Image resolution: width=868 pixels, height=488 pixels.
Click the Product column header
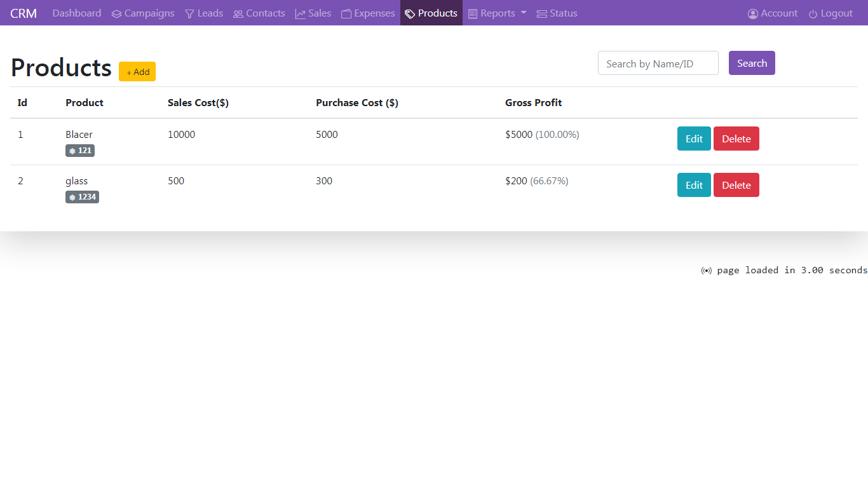(x=85, y=102)
